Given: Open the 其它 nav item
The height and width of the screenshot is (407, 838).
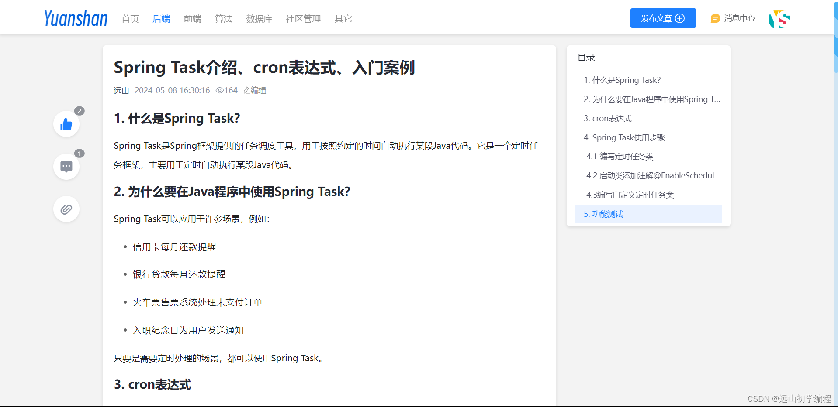Looking at the screenshot, I should click(343, 19).
